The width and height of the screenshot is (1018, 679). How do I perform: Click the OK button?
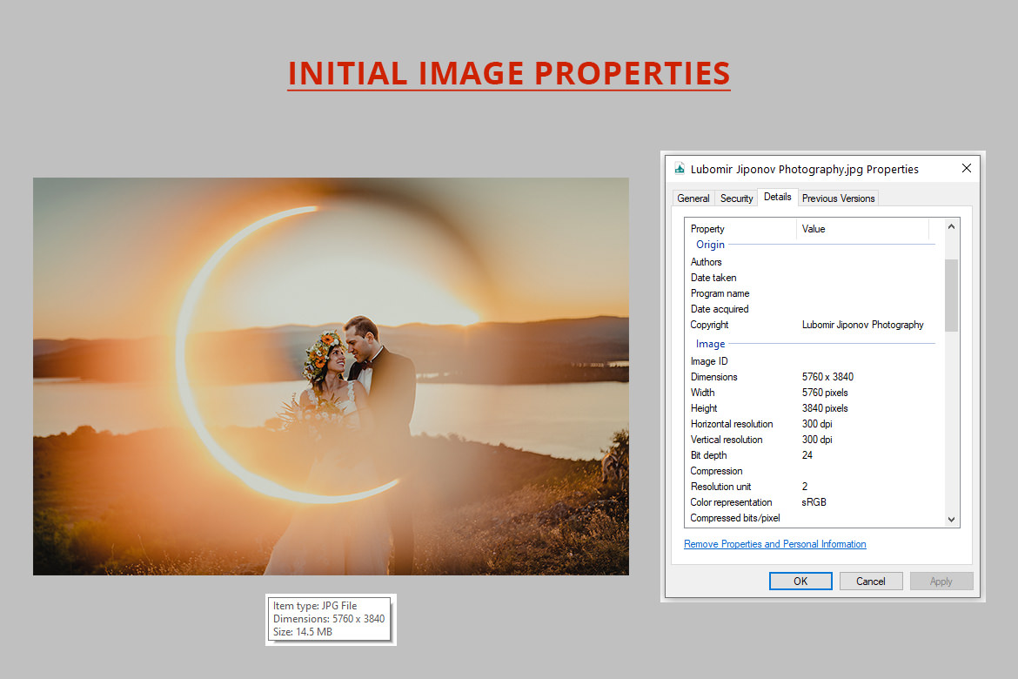tap(800, 581)
